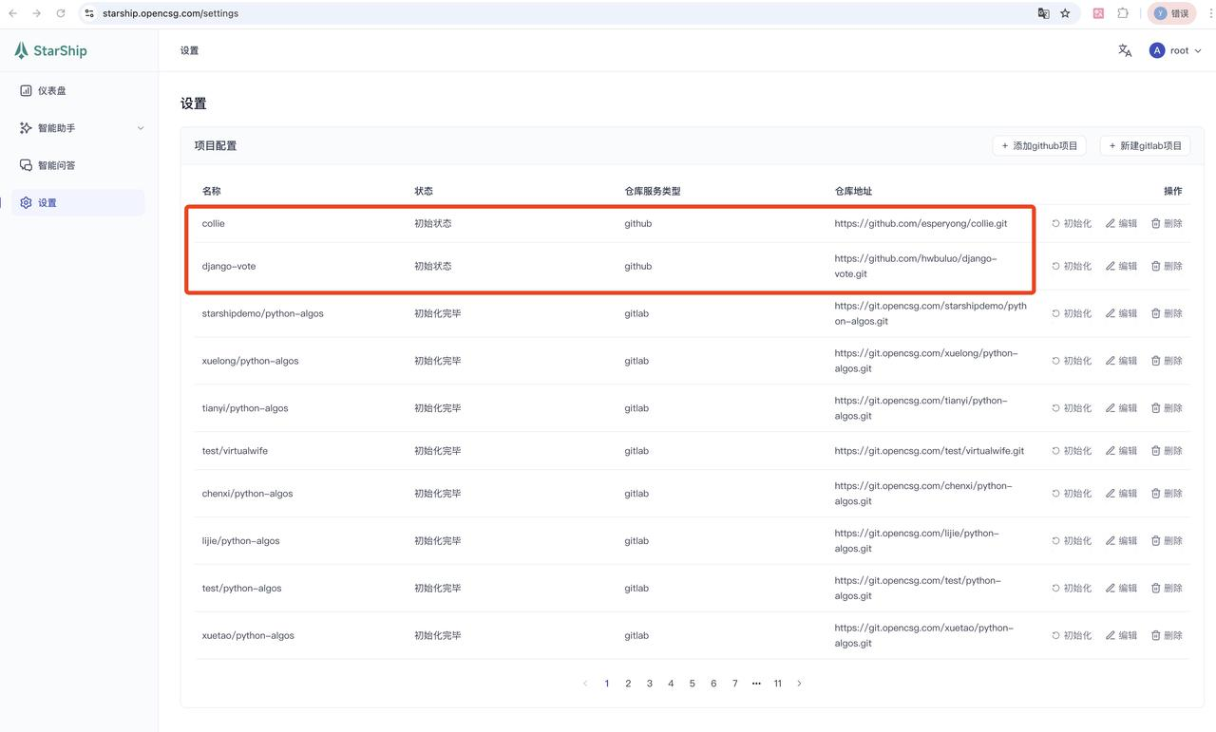The height and width of the screenshot is (732, 1216).
Task: Click the 设置 breadcrumb at the top bar
Action: (188, 50)
